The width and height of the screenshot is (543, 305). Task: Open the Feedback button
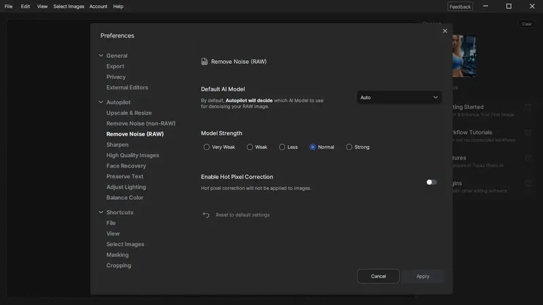coord(460,7)
